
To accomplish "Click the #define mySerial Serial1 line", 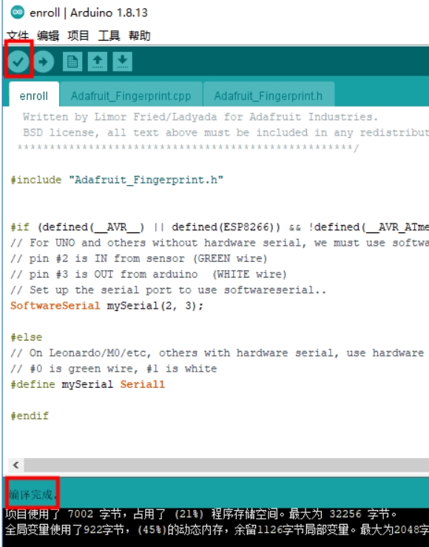I will 87,384.
